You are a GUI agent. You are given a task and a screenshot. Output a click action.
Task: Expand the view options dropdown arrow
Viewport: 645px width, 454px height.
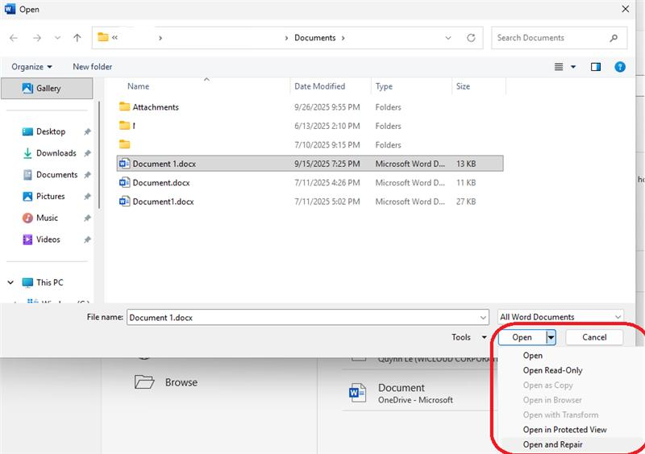[x=573, y=67]
